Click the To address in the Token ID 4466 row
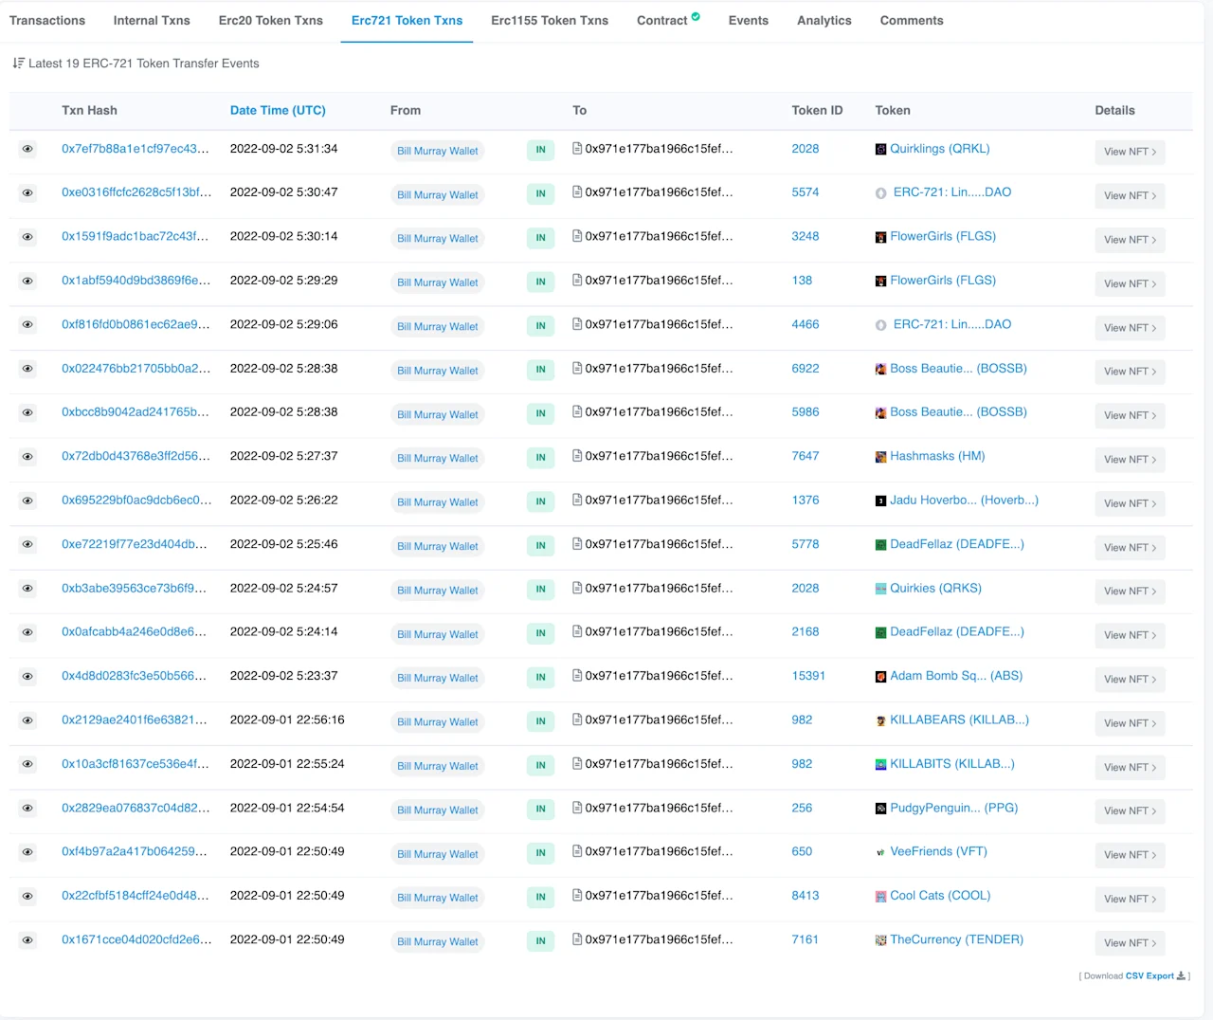The height and width of the screenshot is (1020, 1213). (659, 324)
